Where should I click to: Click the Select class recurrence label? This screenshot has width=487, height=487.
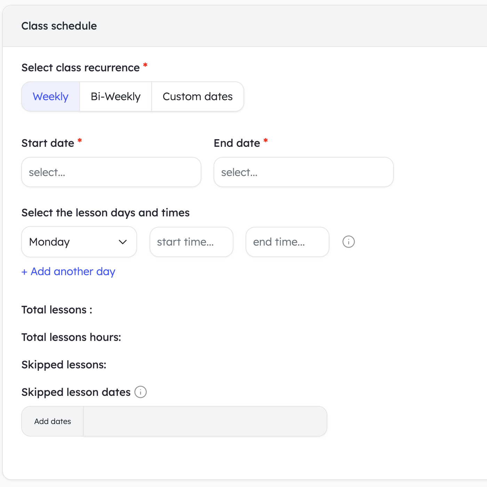pos(81,67)
